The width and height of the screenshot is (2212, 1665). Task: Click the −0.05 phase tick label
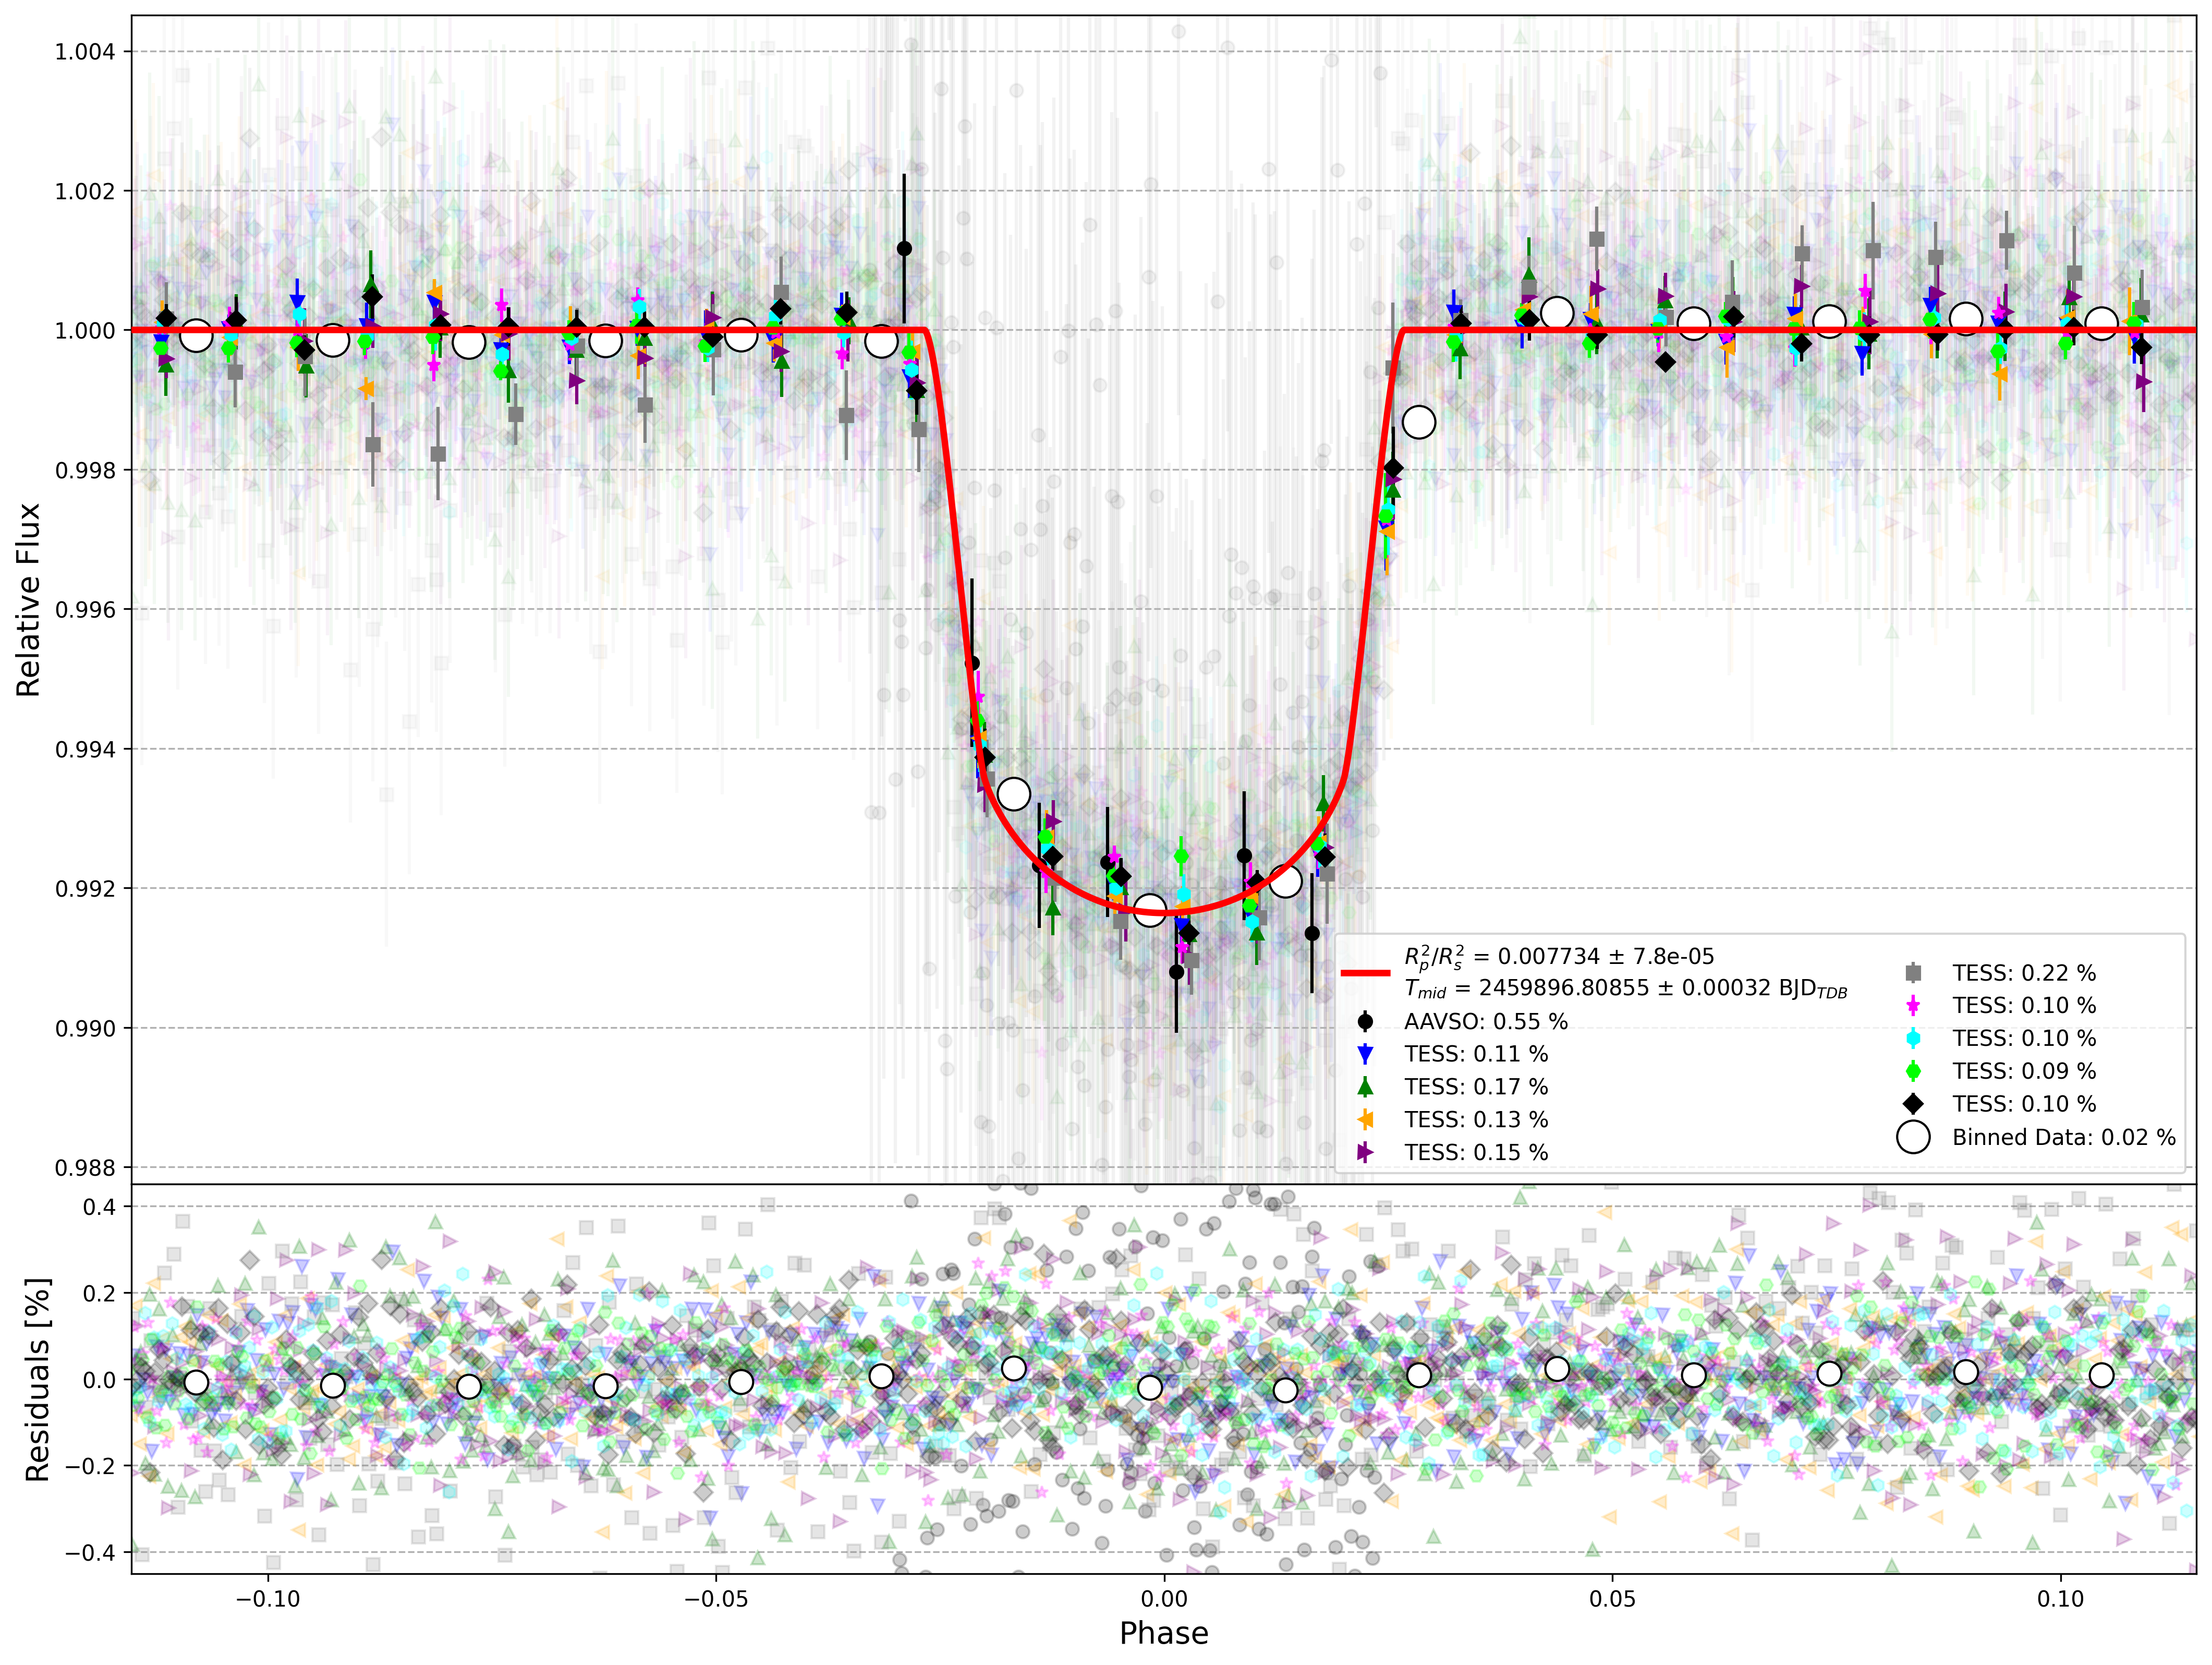click(x=716, y=1599)
